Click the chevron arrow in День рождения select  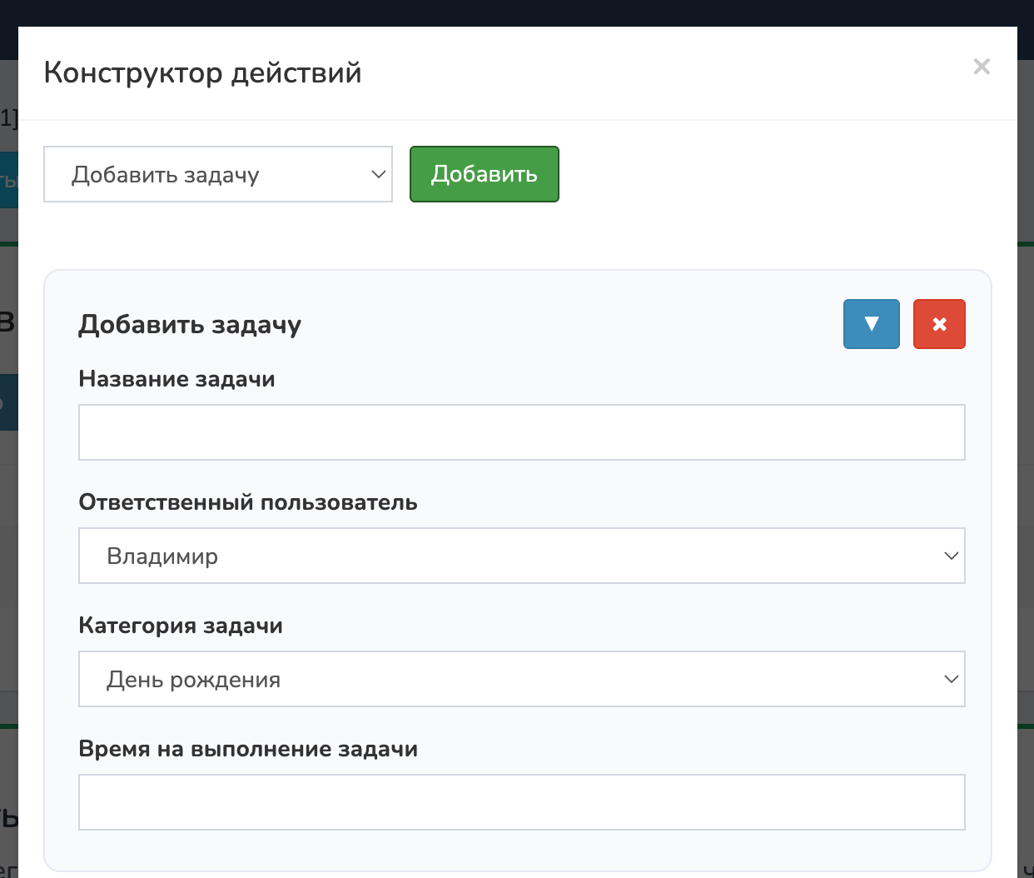951,679
